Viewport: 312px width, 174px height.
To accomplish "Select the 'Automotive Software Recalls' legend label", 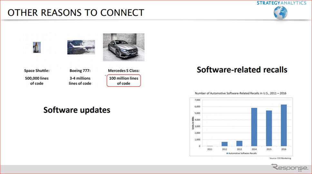I will click(243, 153).
